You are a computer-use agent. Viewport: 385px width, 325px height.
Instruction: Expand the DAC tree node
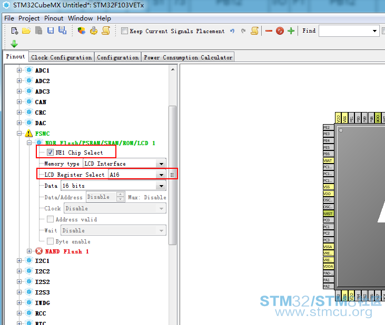point(19,123)
